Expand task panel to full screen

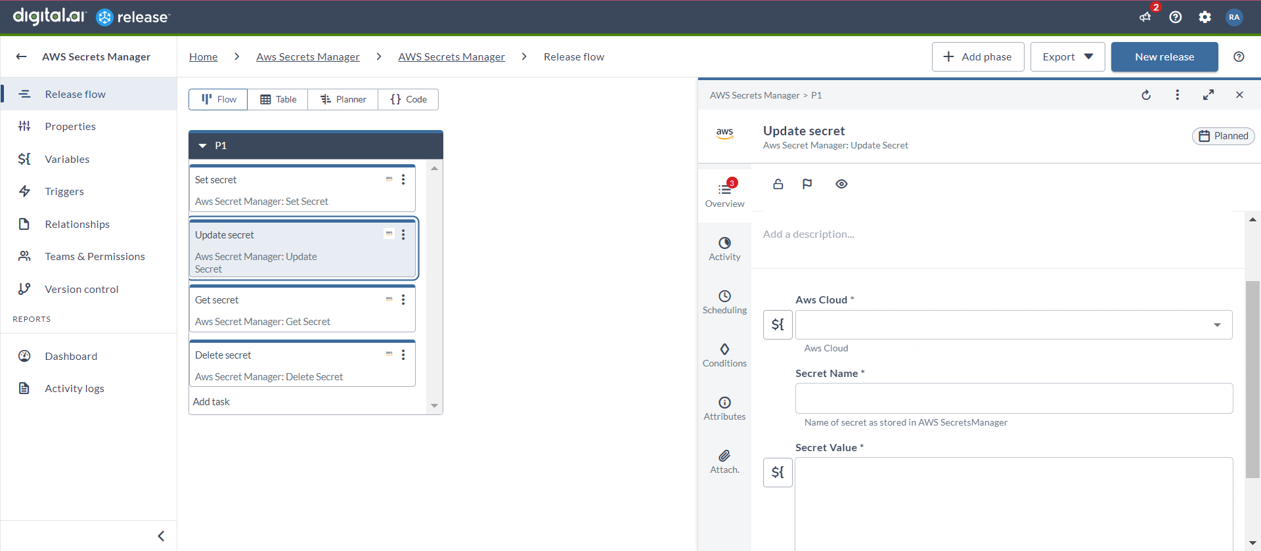point(1208,95)
